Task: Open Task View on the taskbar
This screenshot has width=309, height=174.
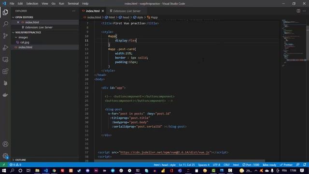Action: (28, 171)
